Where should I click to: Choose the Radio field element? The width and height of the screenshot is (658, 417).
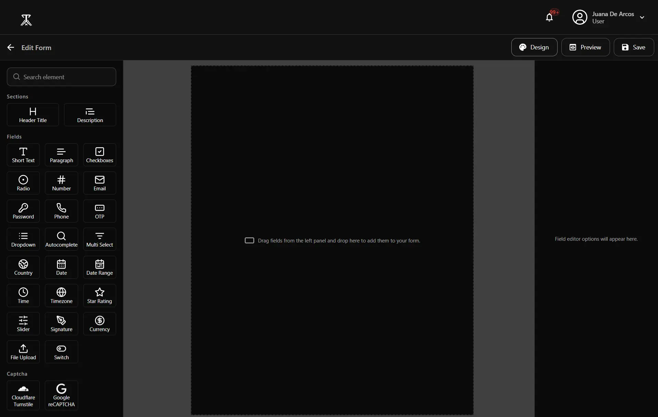click(x=23, y=183)
